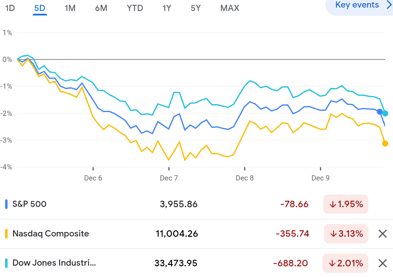Image resolution: width=393 pixels, height=277 pixels.
Task: Click the -3% y-axis label
Action: [6, 140]
